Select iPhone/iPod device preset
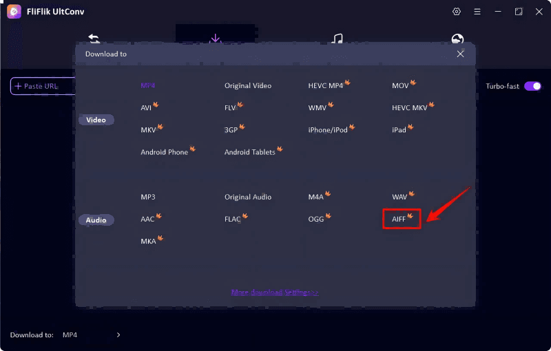The image size is (551, 351). [328, 130]
